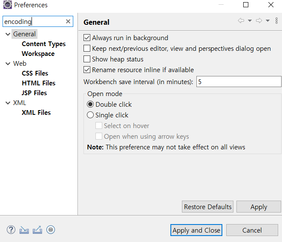
Task: Select the Web category
Action: click(x=20, y=64)
